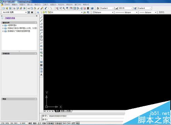Open the ByLayer color control dropdown
The height and width of the screenshot is (125, 171).
113,12
